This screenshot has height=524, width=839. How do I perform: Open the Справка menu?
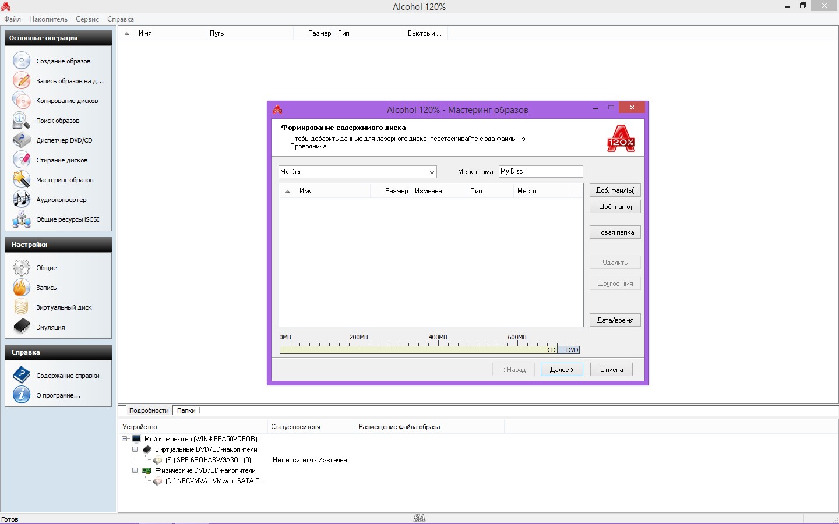click(x=121, y=19)
